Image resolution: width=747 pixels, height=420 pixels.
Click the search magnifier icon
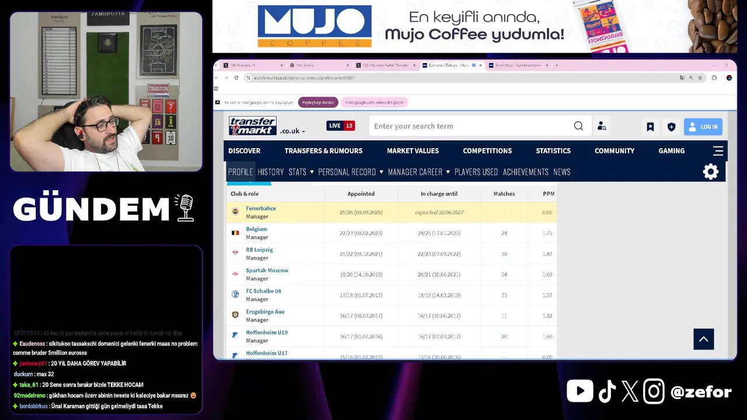tap(578, 126)
